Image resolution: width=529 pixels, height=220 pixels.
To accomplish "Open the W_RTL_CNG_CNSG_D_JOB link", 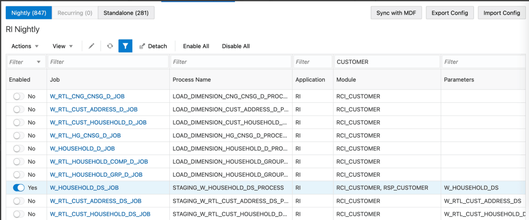I will tap(87, 96).
